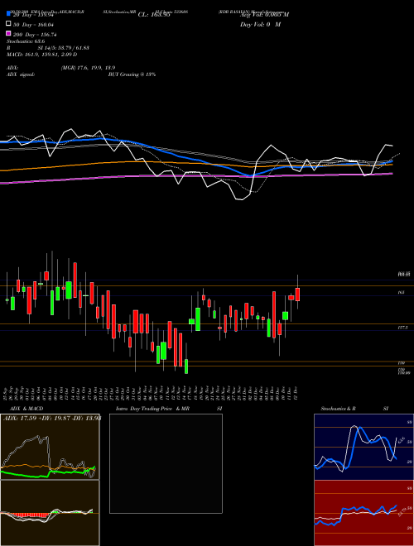Select the '200 Day - 156.74' legend text

36,35
